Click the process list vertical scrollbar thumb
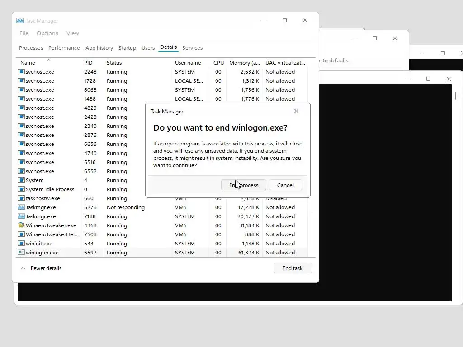Screen dimensions: 463x347 312,230
